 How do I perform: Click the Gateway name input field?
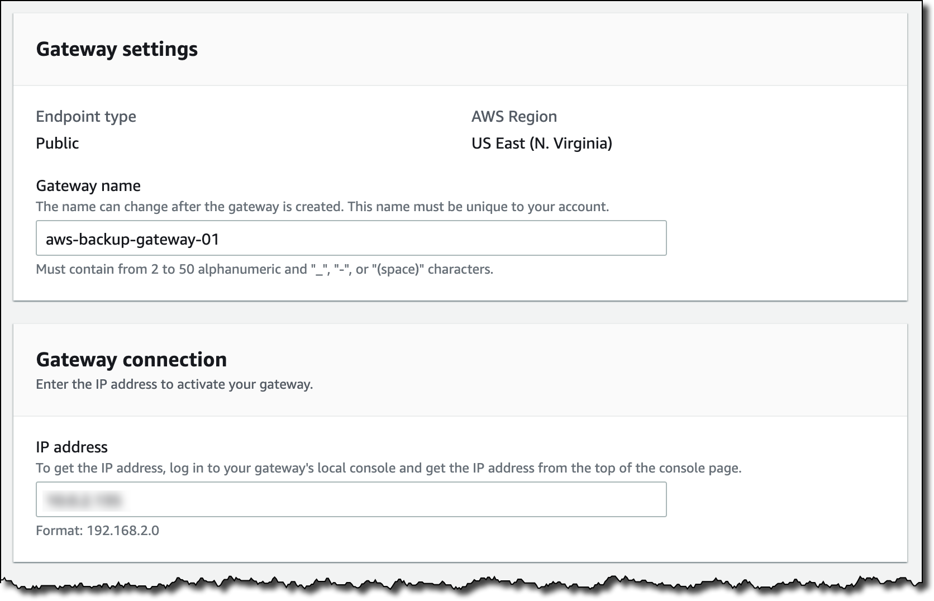tap(351, 238)
